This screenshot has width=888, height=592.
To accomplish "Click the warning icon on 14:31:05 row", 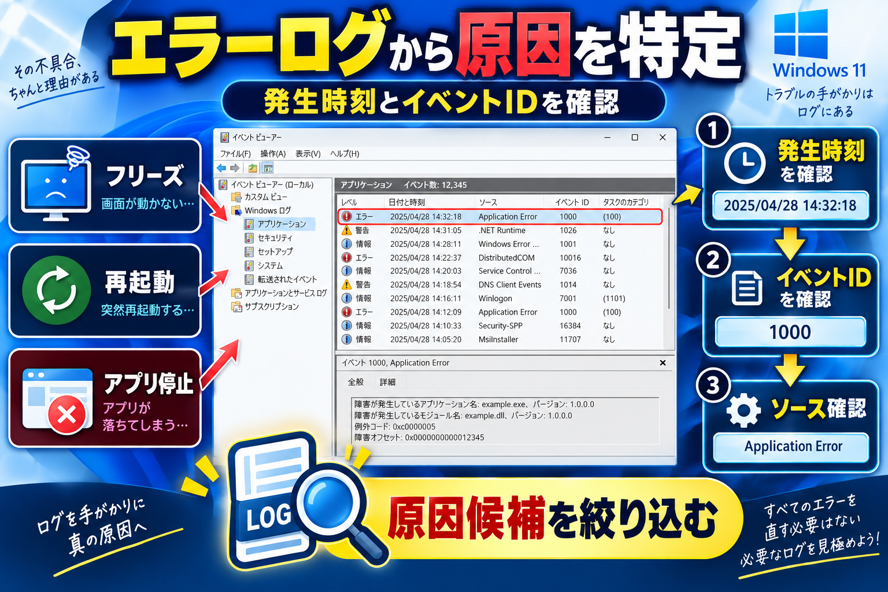I will coord(347,230).
